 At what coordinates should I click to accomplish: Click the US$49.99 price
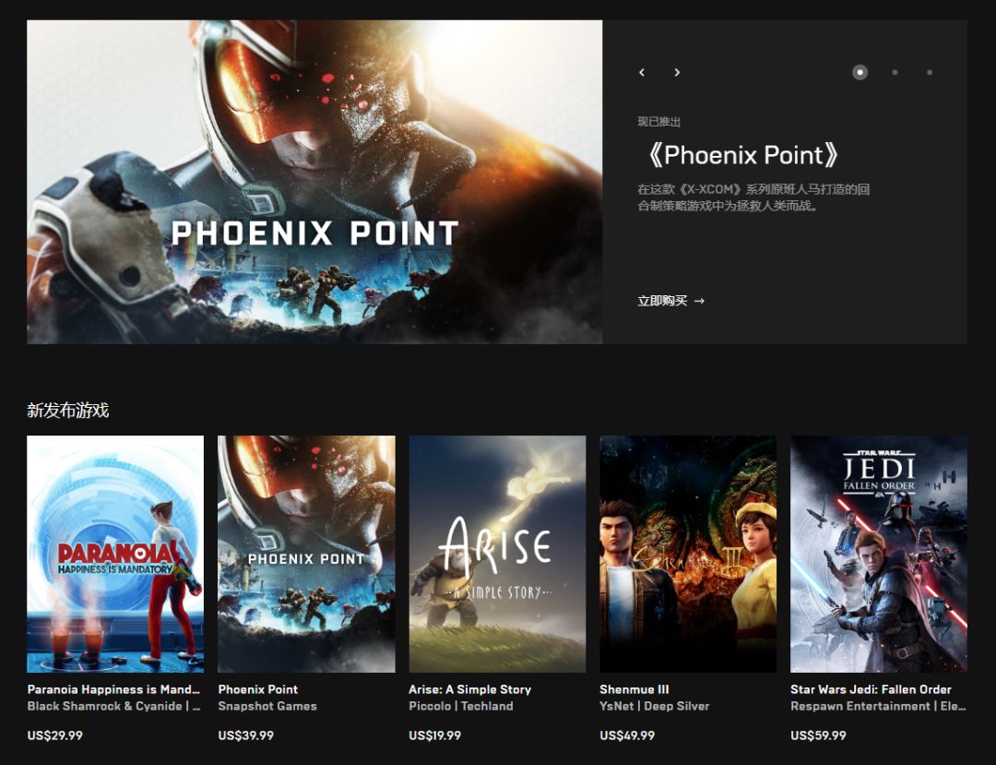click(x=627, y=735)
